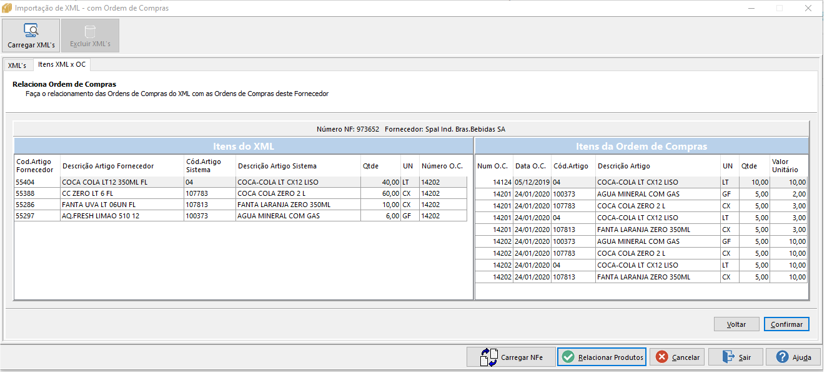This screenshot has height=373, width=827.
Task: Click the Descrição Artigo Fornecedor column header
Action: pyautogui.click(x=122, y=165)
